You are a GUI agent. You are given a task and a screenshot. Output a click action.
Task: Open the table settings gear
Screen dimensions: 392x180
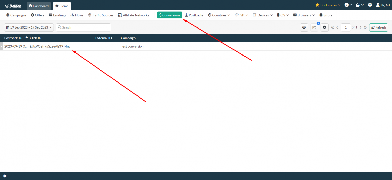[x=324, y=27]
